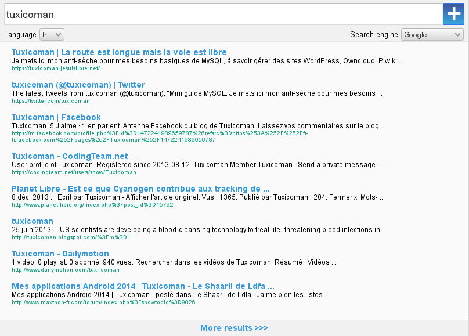Open the Tuxicoman - Dailymotion result

pos(60,254)
